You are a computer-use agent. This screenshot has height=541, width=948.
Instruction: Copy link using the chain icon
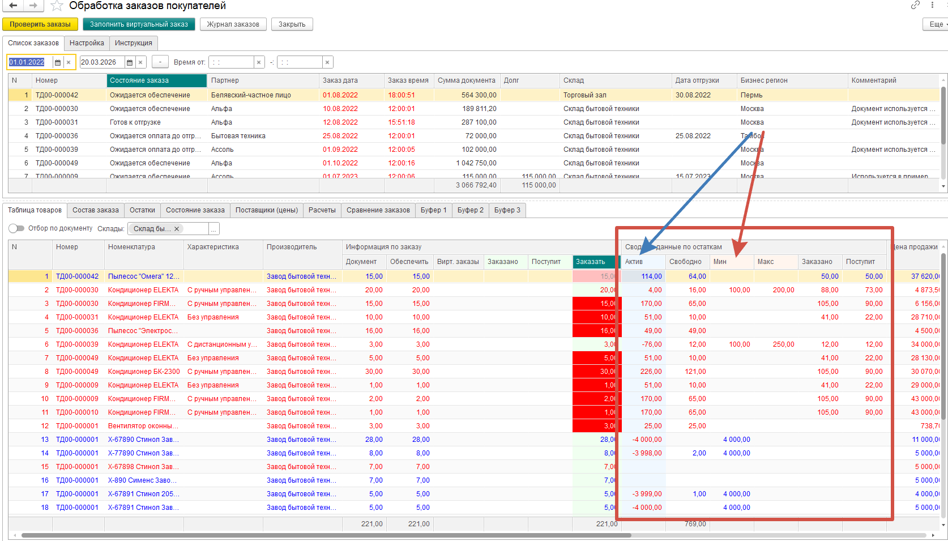[915, 5]
